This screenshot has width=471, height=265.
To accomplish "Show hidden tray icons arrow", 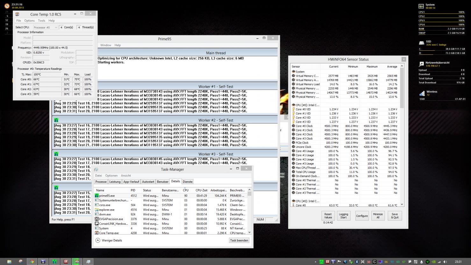I will coord(316,262).
